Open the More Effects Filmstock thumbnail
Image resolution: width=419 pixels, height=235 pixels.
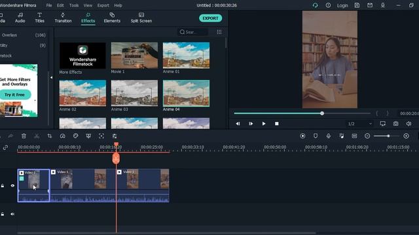(82, 55)
